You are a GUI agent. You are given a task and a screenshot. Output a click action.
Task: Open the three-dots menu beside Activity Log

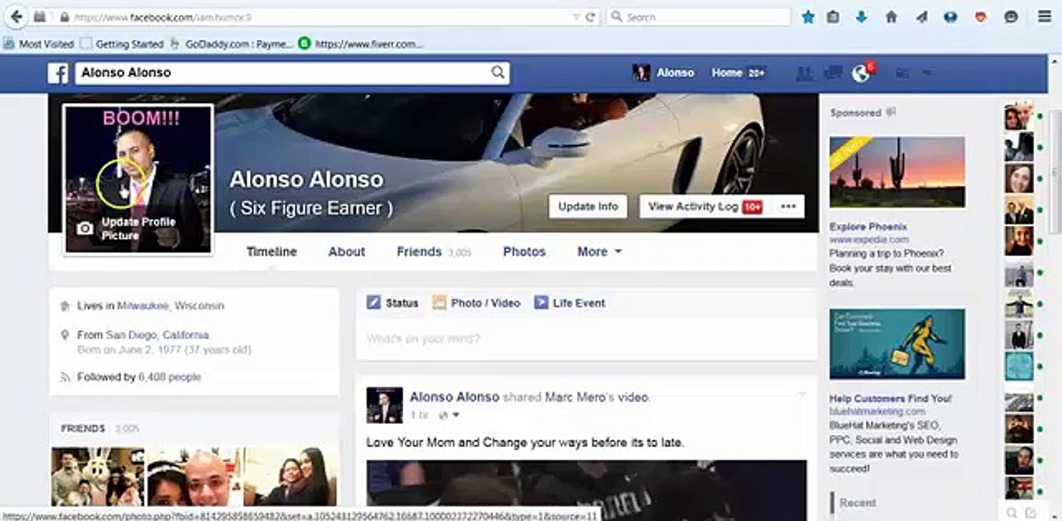788,206
